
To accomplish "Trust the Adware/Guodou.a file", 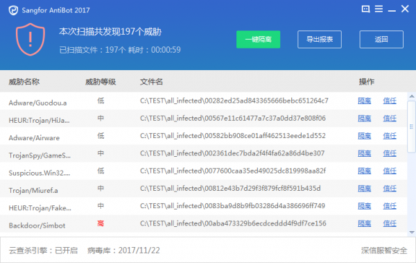I will pyautogui.click(x=390, y=101).
